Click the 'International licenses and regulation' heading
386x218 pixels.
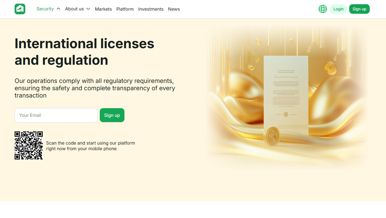pyautogui.click(x=84, y=52)
